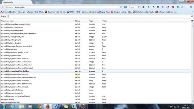Switch to Firefox taskbar button
The height and width of the screenshot is (109, 194).
(48, 107)
